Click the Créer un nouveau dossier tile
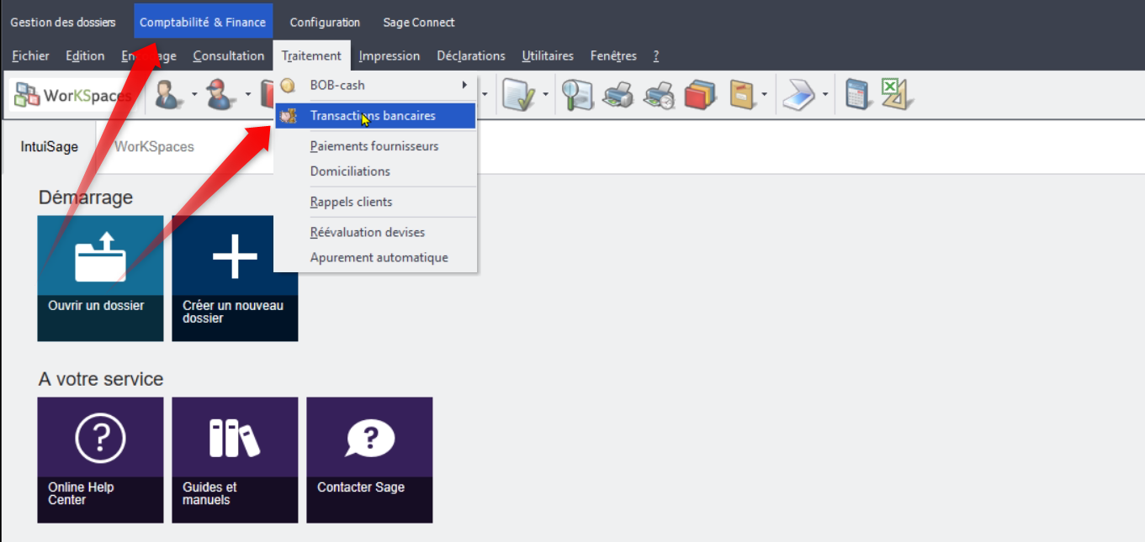This screenshot has height=542, width=1145. coord(235,278)
